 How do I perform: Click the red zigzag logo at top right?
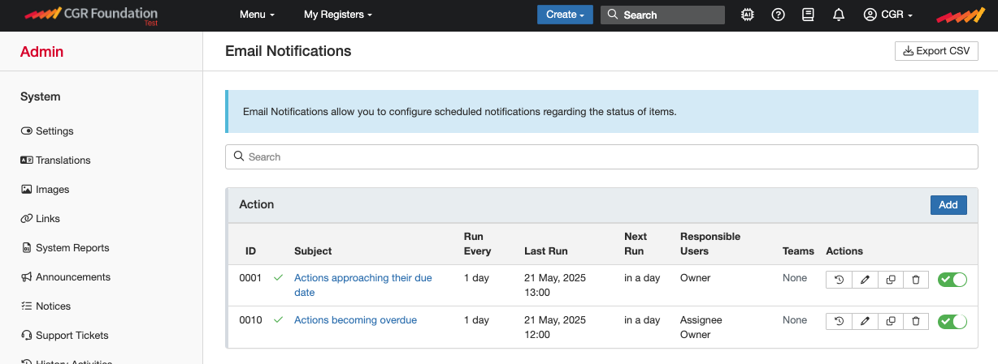961,15
